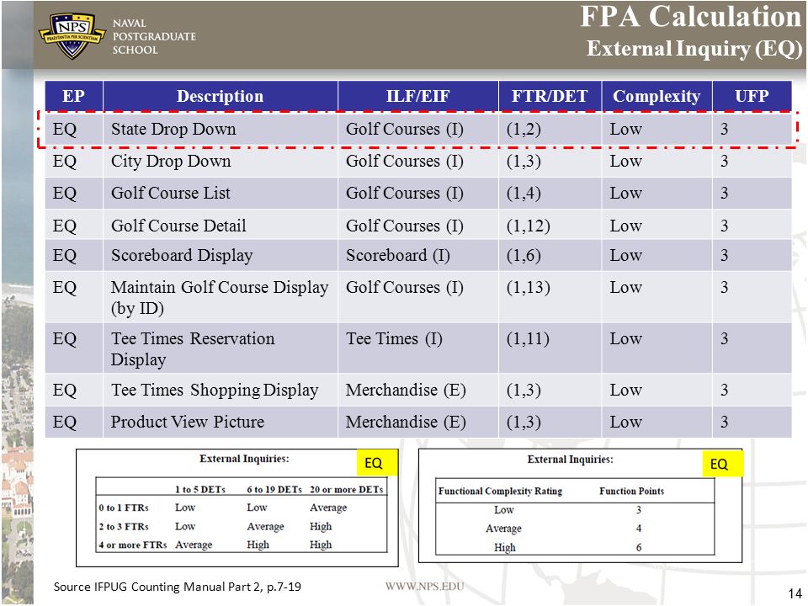Image resolution: width=808 pixels, height=606 pixels.
Task: Click 'Source IFPUG Counting Manual' footer text
Action: tap(178, 587)
